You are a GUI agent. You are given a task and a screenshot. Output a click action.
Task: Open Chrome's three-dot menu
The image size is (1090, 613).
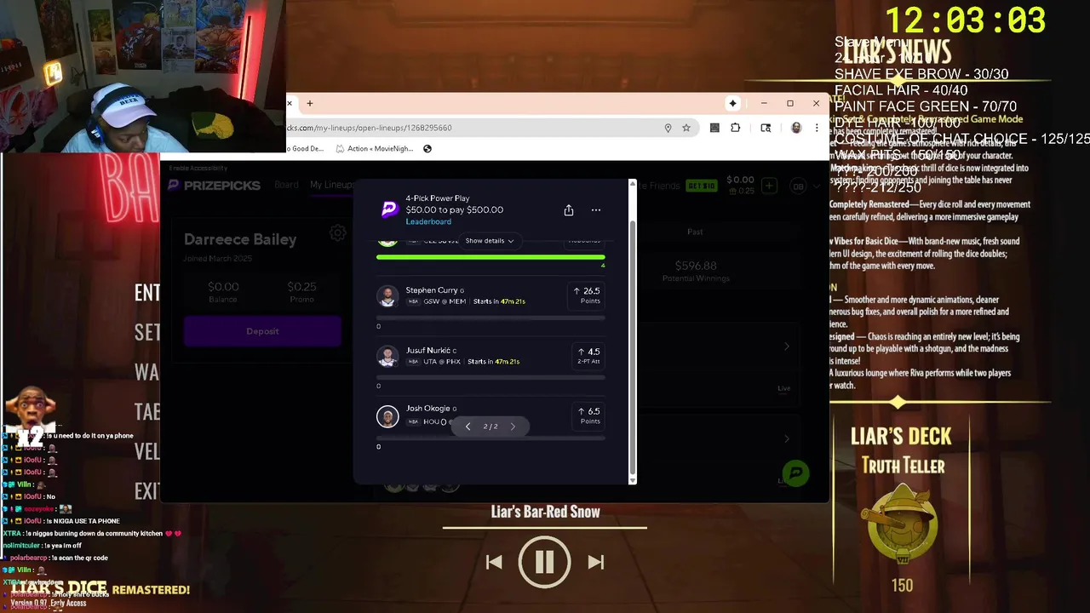click(817, 128)
